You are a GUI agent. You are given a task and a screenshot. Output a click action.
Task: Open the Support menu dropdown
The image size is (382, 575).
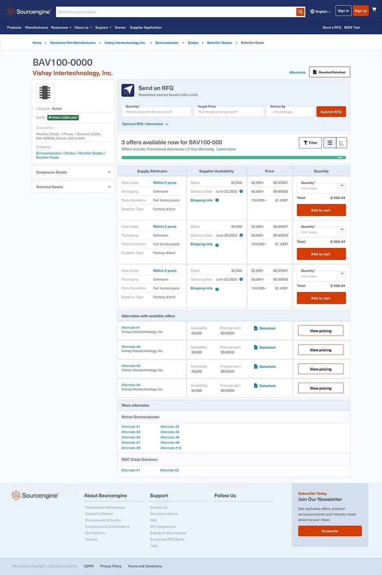tap(103, 28)
